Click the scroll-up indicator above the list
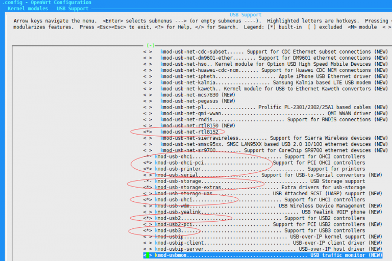 pos(151,45)
